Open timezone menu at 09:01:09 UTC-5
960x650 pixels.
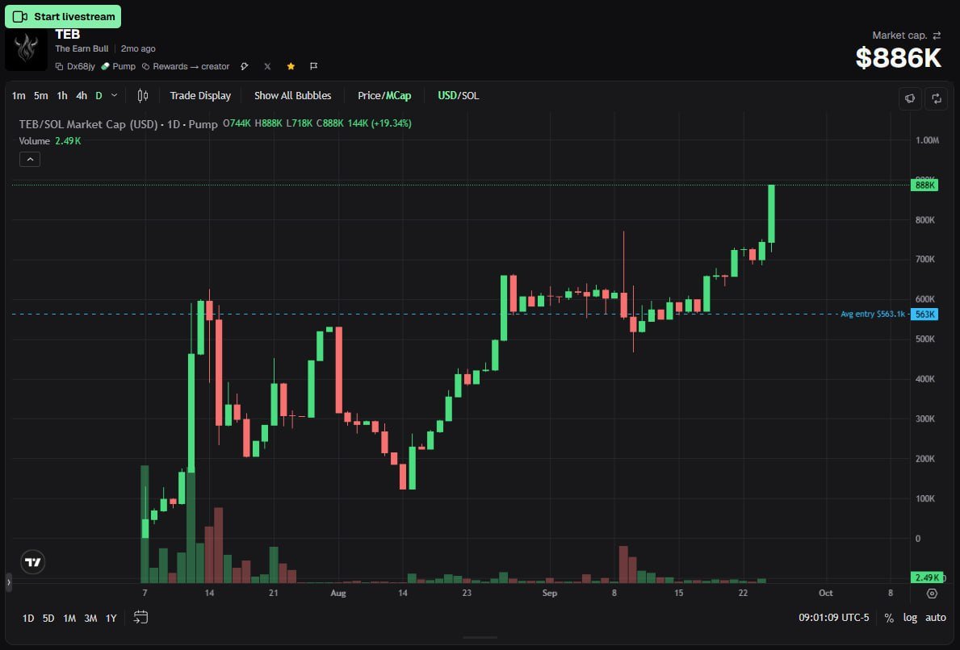pos(833,618)
